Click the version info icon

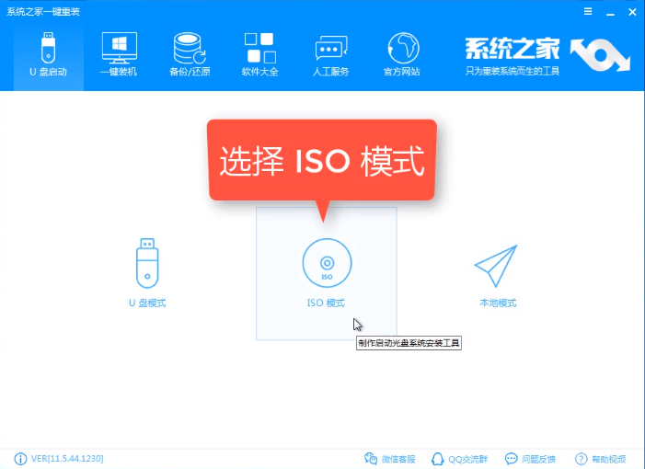pos(20,459)
